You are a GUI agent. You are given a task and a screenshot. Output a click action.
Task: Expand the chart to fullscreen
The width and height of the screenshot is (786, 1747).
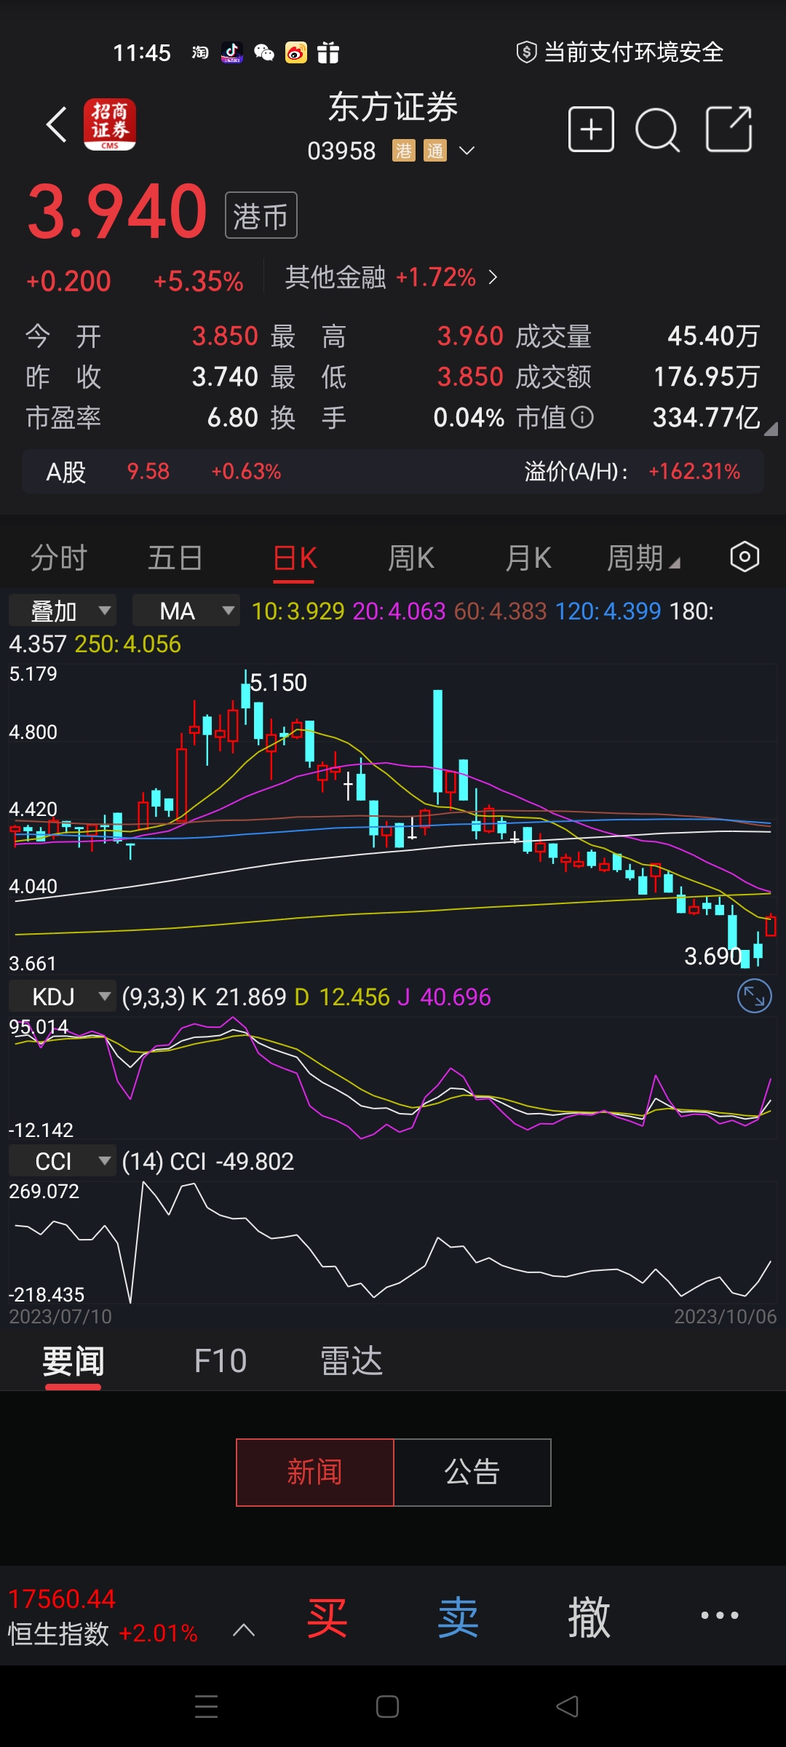(755, 997)
